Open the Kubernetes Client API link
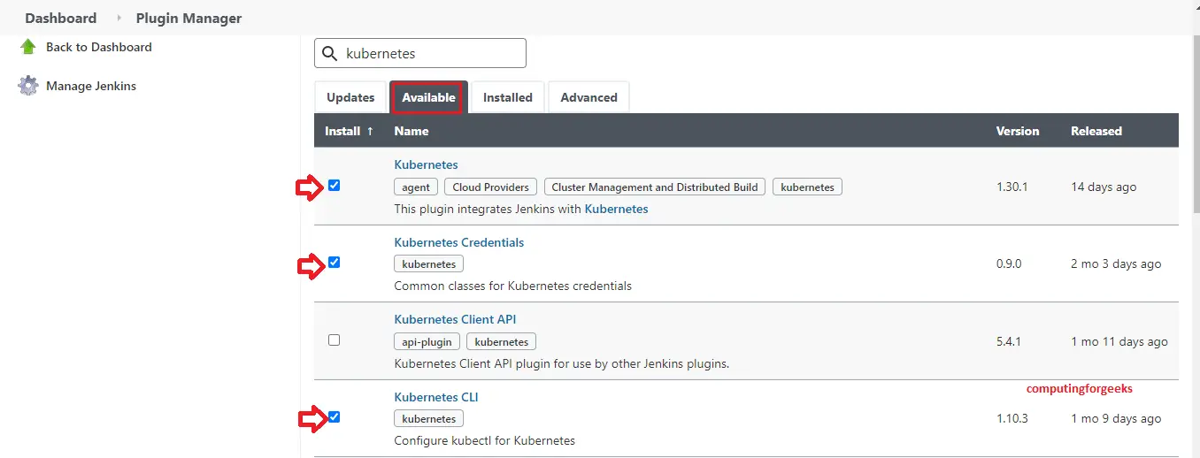Image resolution: width=1200 pixels, height=458 pixels. coord(455,319)
